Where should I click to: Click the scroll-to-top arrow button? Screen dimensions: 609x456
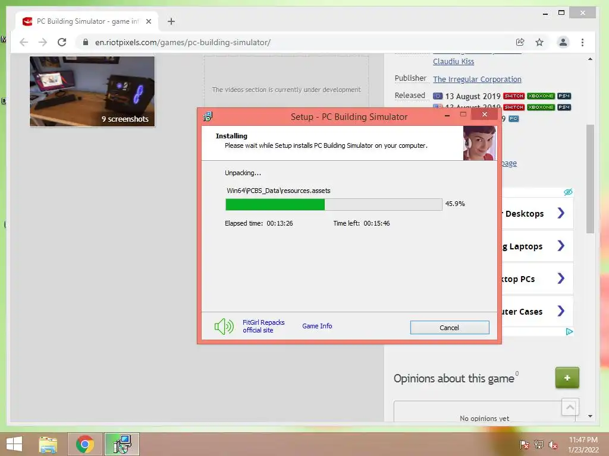click(x=570, y=407)
